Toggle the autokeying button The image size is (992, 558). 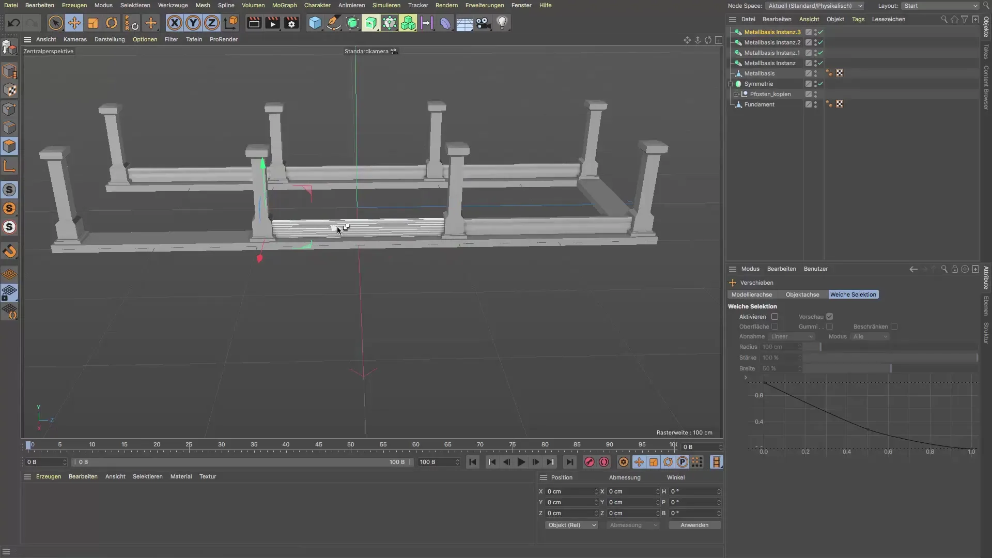pyautogui.click(x=604, y=462)
